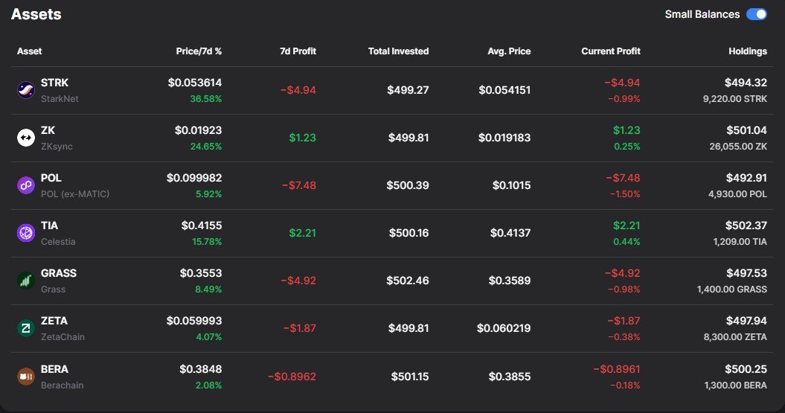
Task: Click the BERA Berachain coin icon
Action: (26, 376)
